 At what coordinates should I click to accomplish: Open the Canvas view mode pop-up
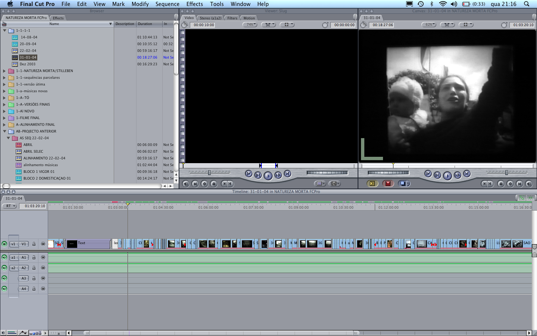[466, 25]
